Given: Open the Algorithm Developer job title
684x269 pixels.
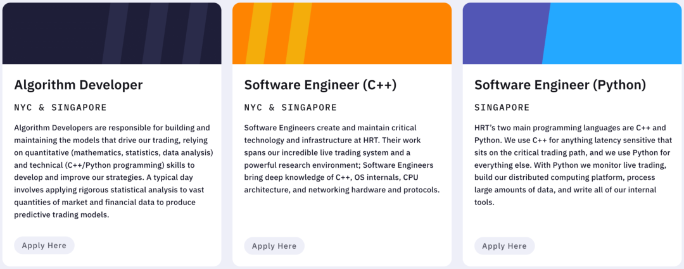Looking at the screenshot, I should click(x=79, y=85).
